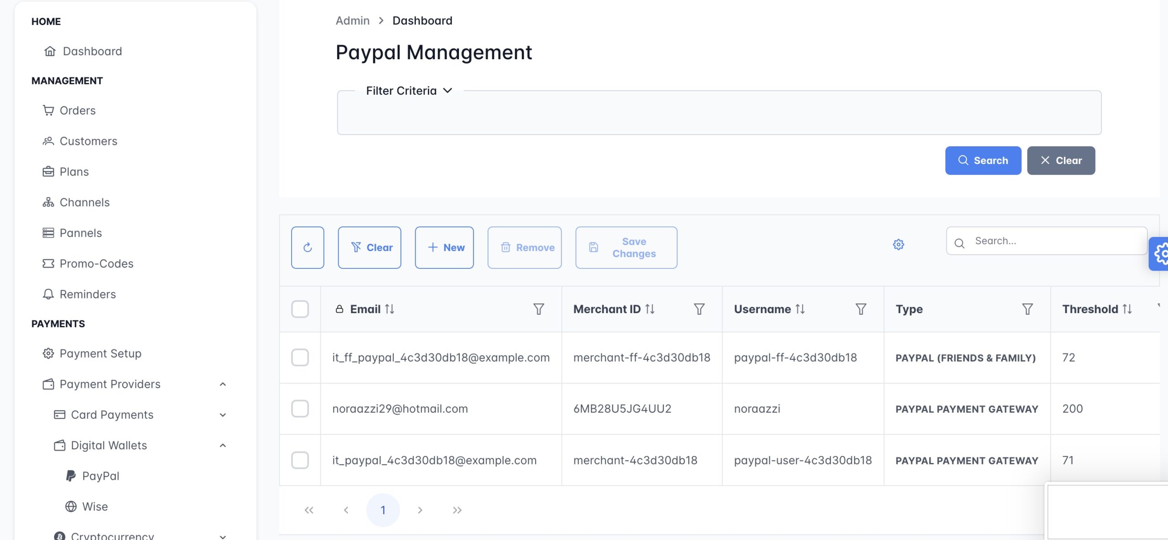Go to last page double-arrow
Image resolution: width=1168 pixels, height=540 pixels.
tap(457, 510)
